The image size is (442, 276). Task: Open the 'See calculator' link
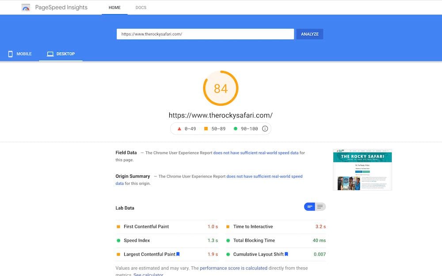pyautogui.click(x=148, y=274)
